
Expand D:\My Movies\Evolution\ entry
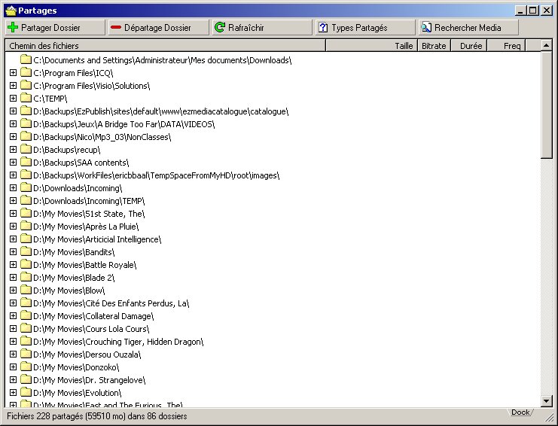[13, 392]
